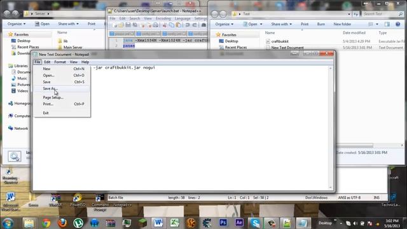Screen dimensions: 407x229
Task: Click the change view icon in Test explorer
Action: coord(371,24)
